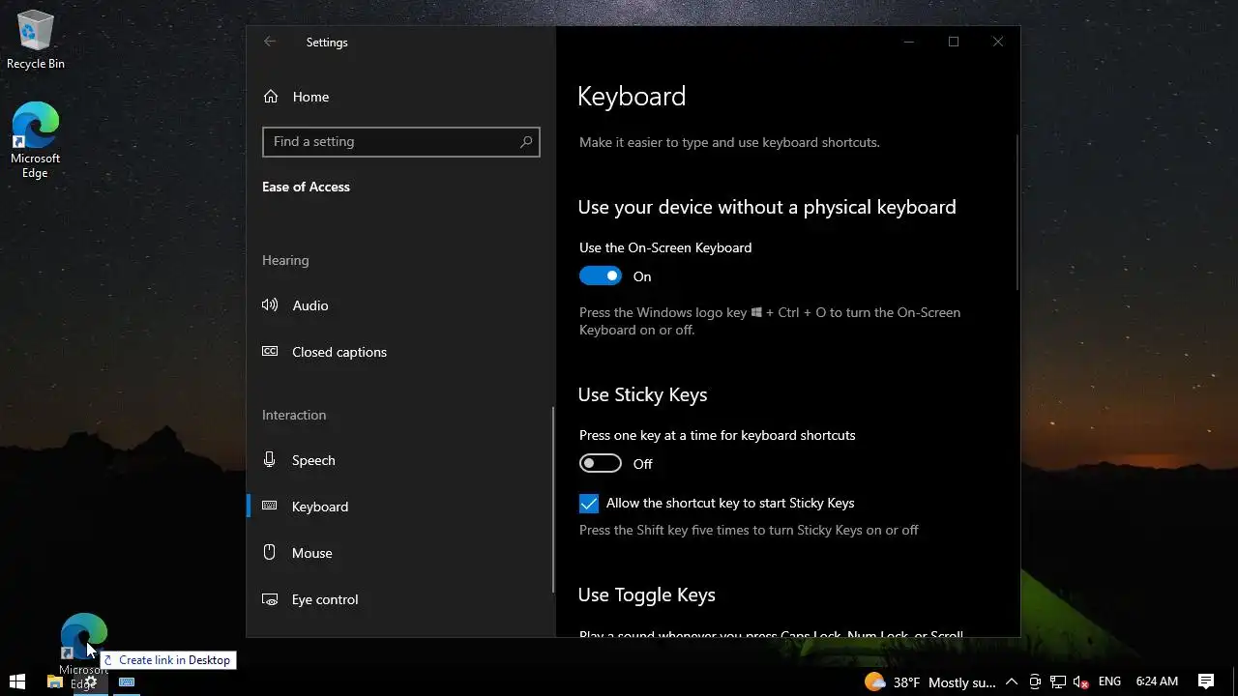Click the Find a setting search box
Screen dimensions: 1238x696
click(x=392, y=142)
